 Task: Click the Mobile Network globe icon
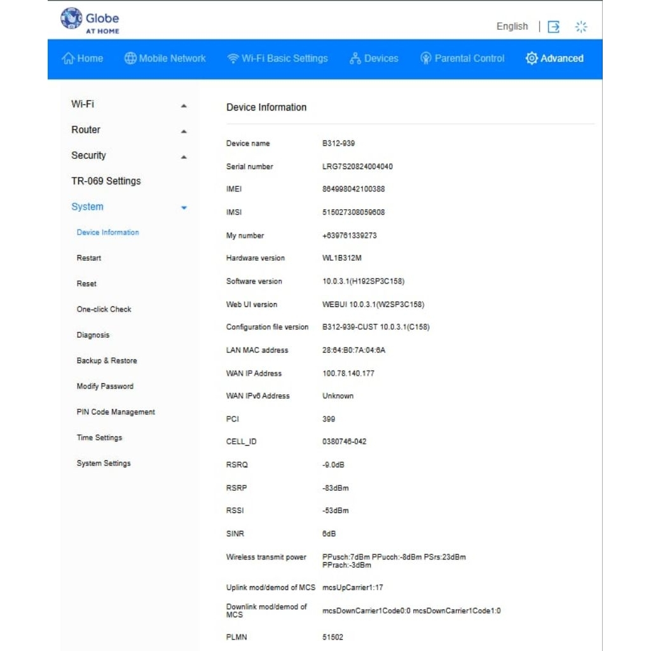coord(130,58)
